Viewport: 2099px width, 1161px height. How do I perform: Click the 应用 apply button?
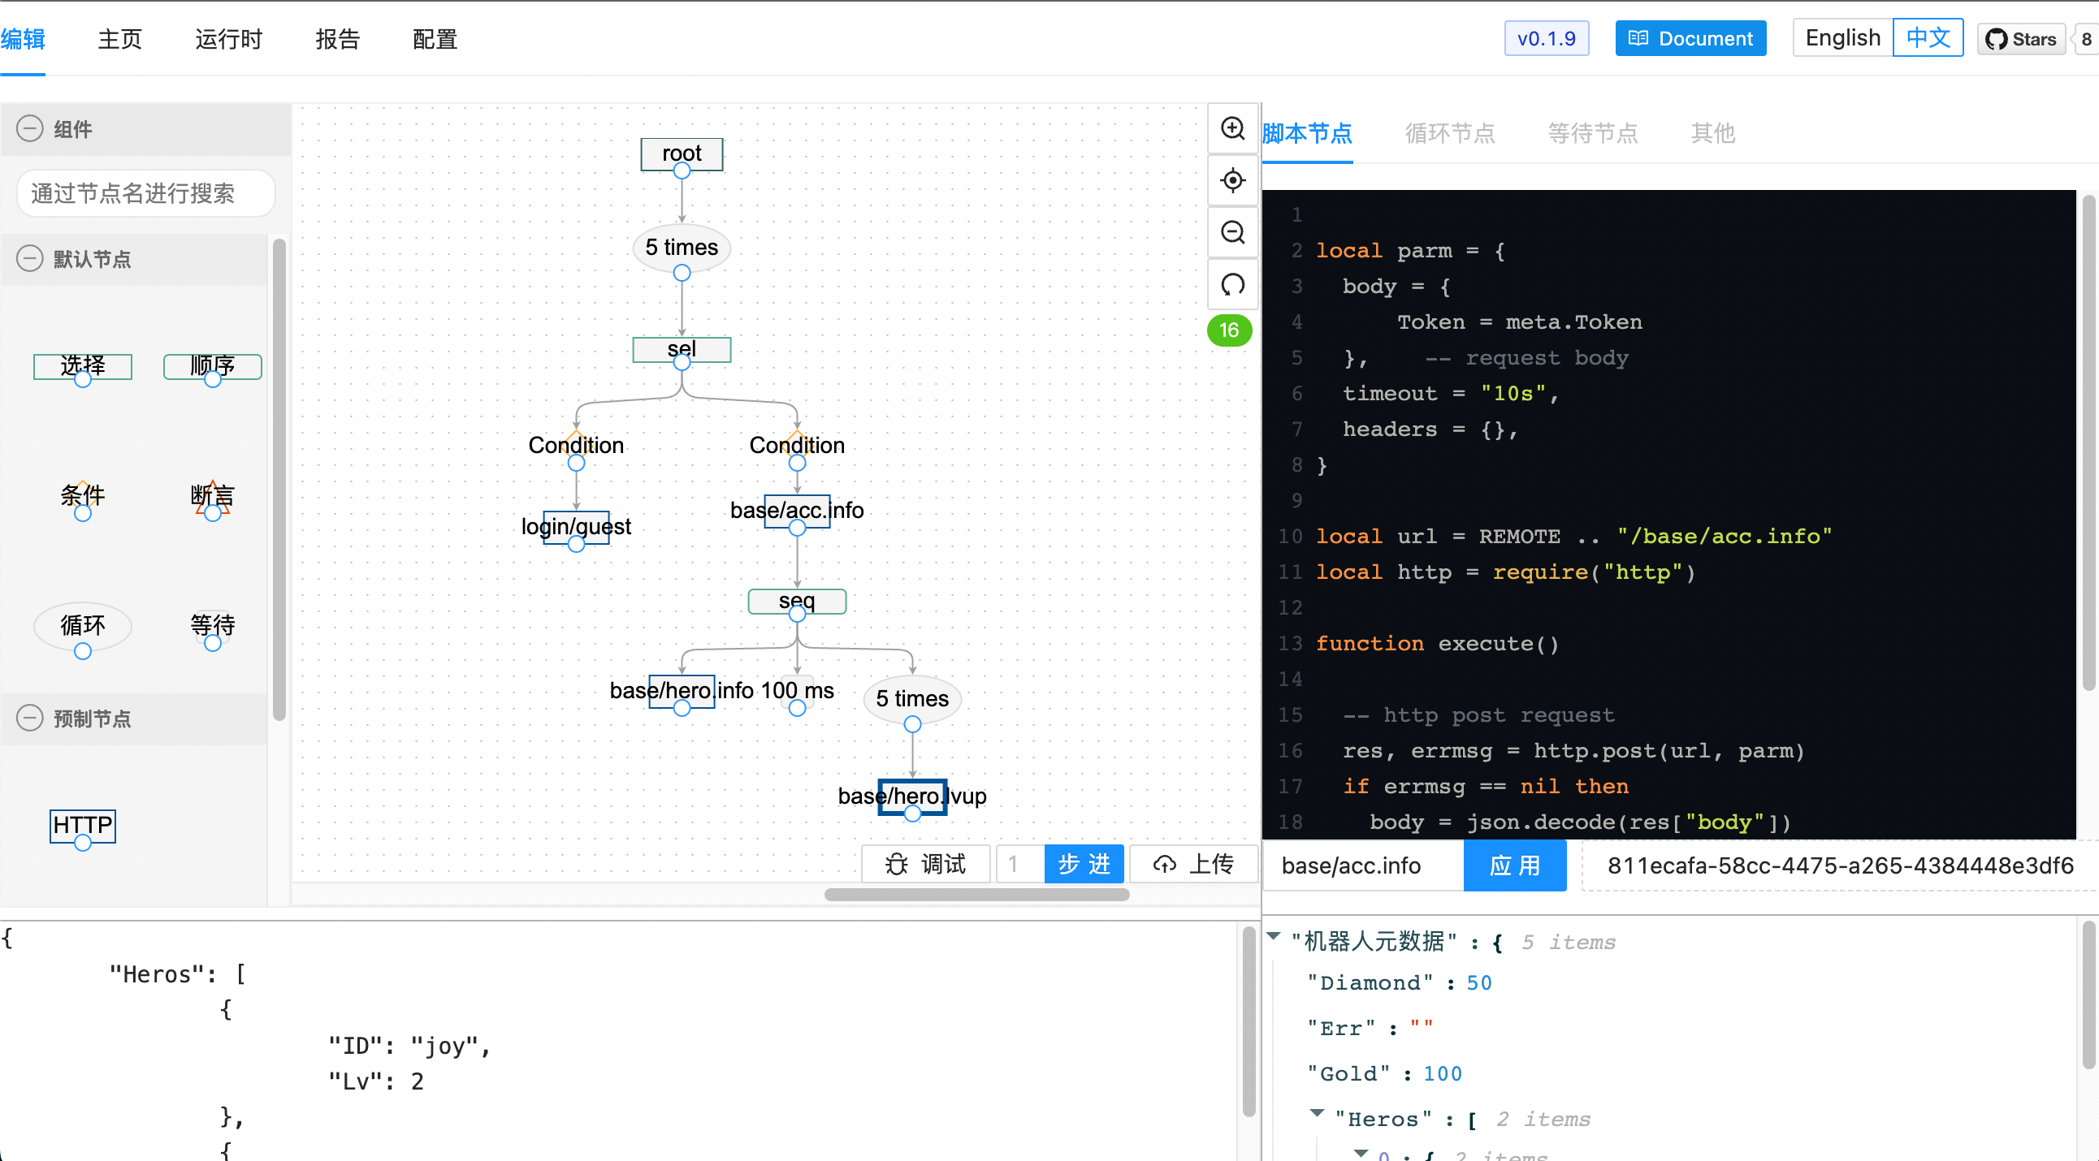(1515, 865)
